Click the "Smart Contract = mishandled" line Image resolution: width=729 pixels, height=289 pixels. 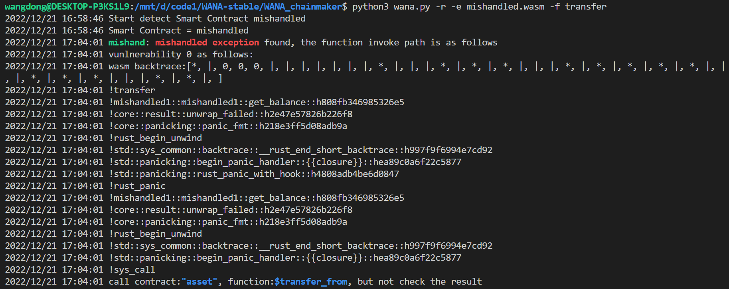click(178, 31)
